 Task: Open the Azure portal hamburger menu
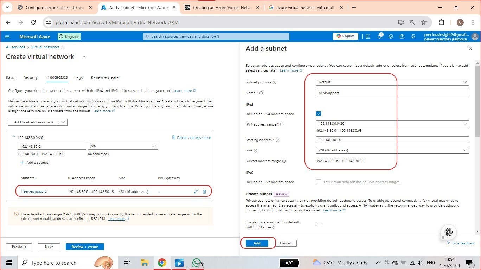(7, 36)
